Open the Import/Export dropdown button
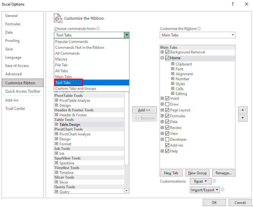 point(205,190)
